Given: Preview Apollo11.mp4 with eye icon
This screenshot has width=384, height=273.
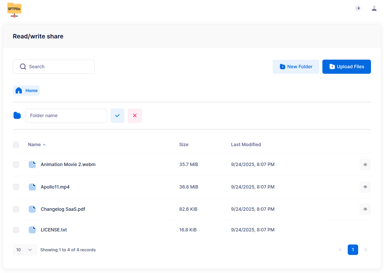Looking at the screenshot, I should pyautogui.click(x=365, y=187).
